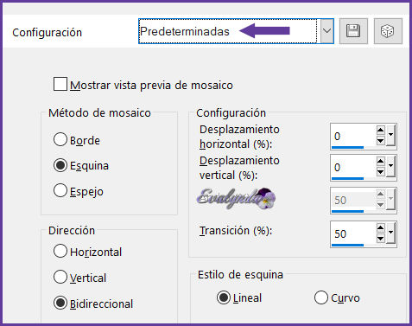Decrease Transición value with down arrow

click(x=380, y=239)
